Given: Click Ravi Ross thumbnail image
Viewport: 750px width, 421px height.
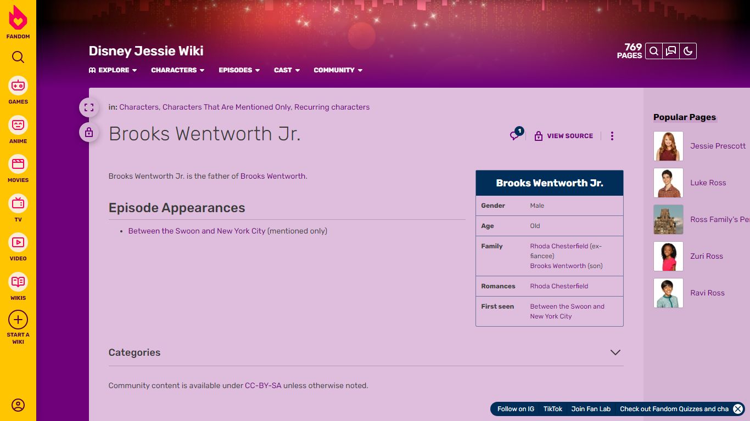Looking at the screenshot, I should pyautogui.click(x=668, y=293).
